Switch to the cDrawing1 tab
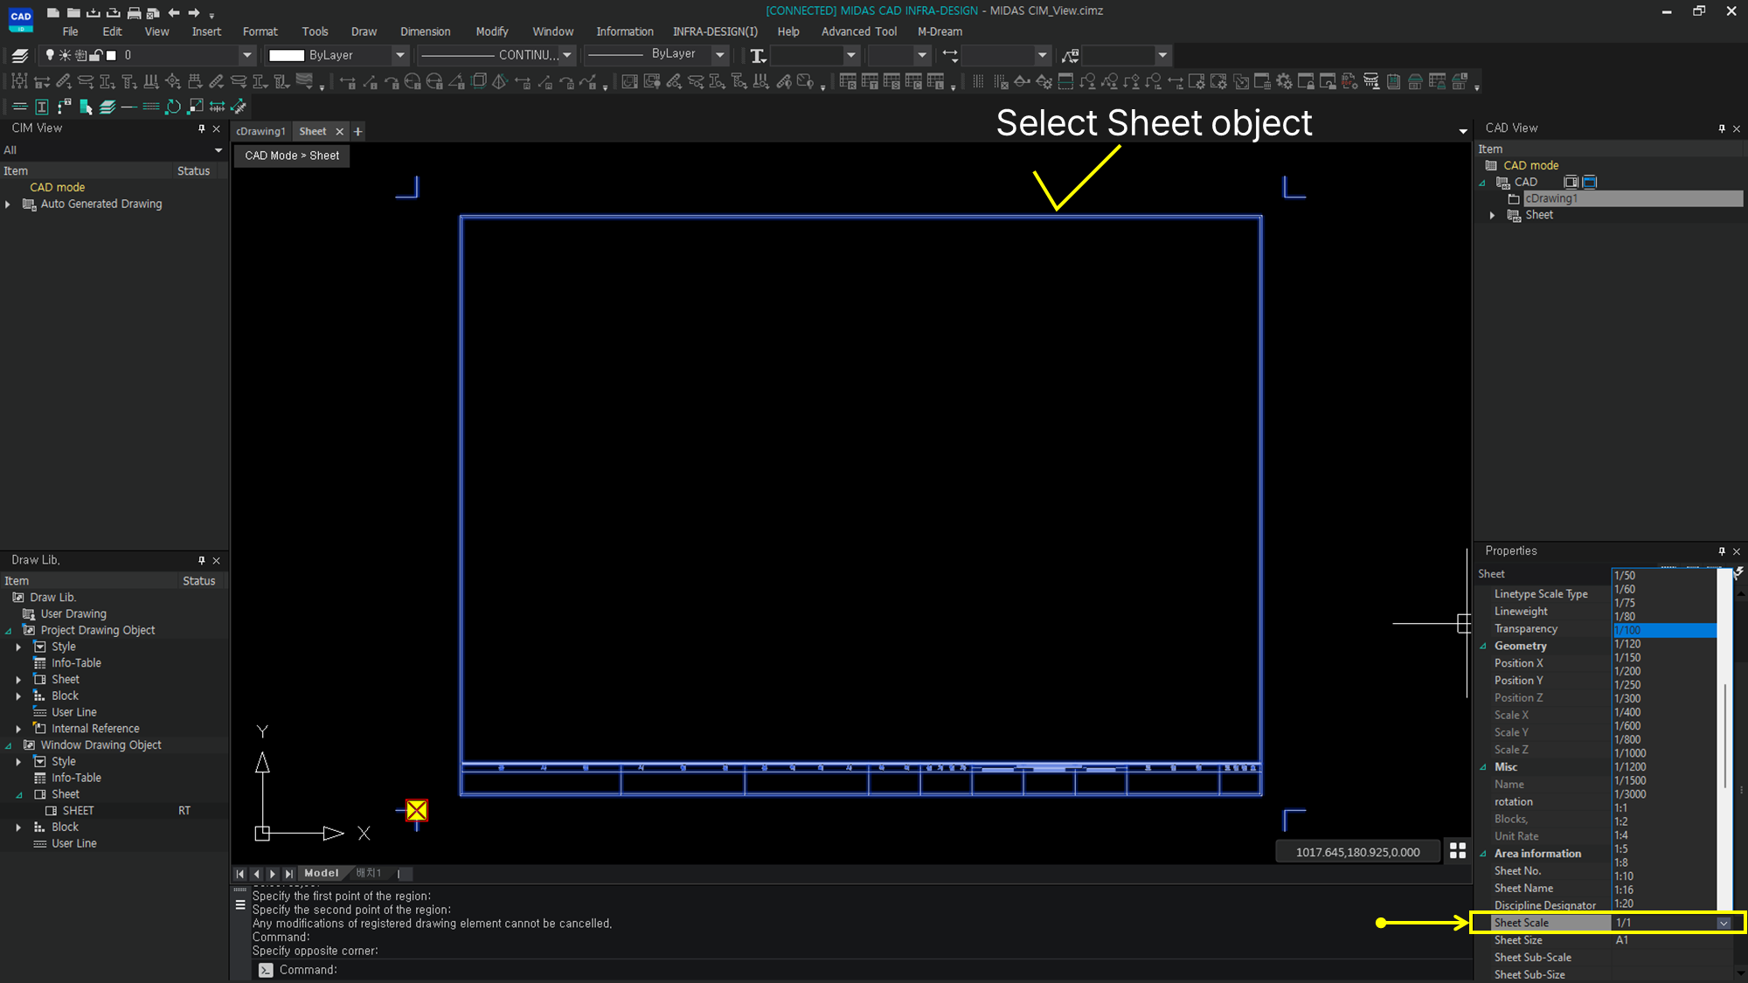This screenshot has width=1748, height=983. point(260,131)
